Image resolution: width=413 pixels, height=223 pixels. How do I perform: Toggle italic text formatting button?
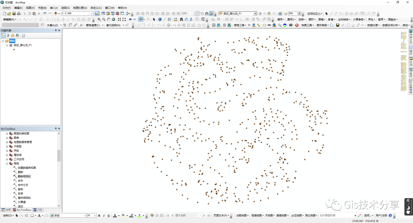point(104,216)
